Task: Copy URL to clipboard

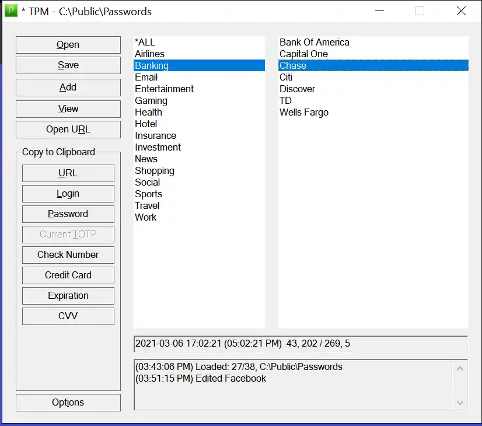Action: (68, 173)
